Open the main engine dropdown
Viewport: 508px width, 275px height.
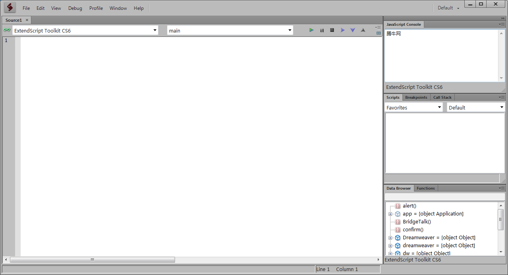[230, 30]
